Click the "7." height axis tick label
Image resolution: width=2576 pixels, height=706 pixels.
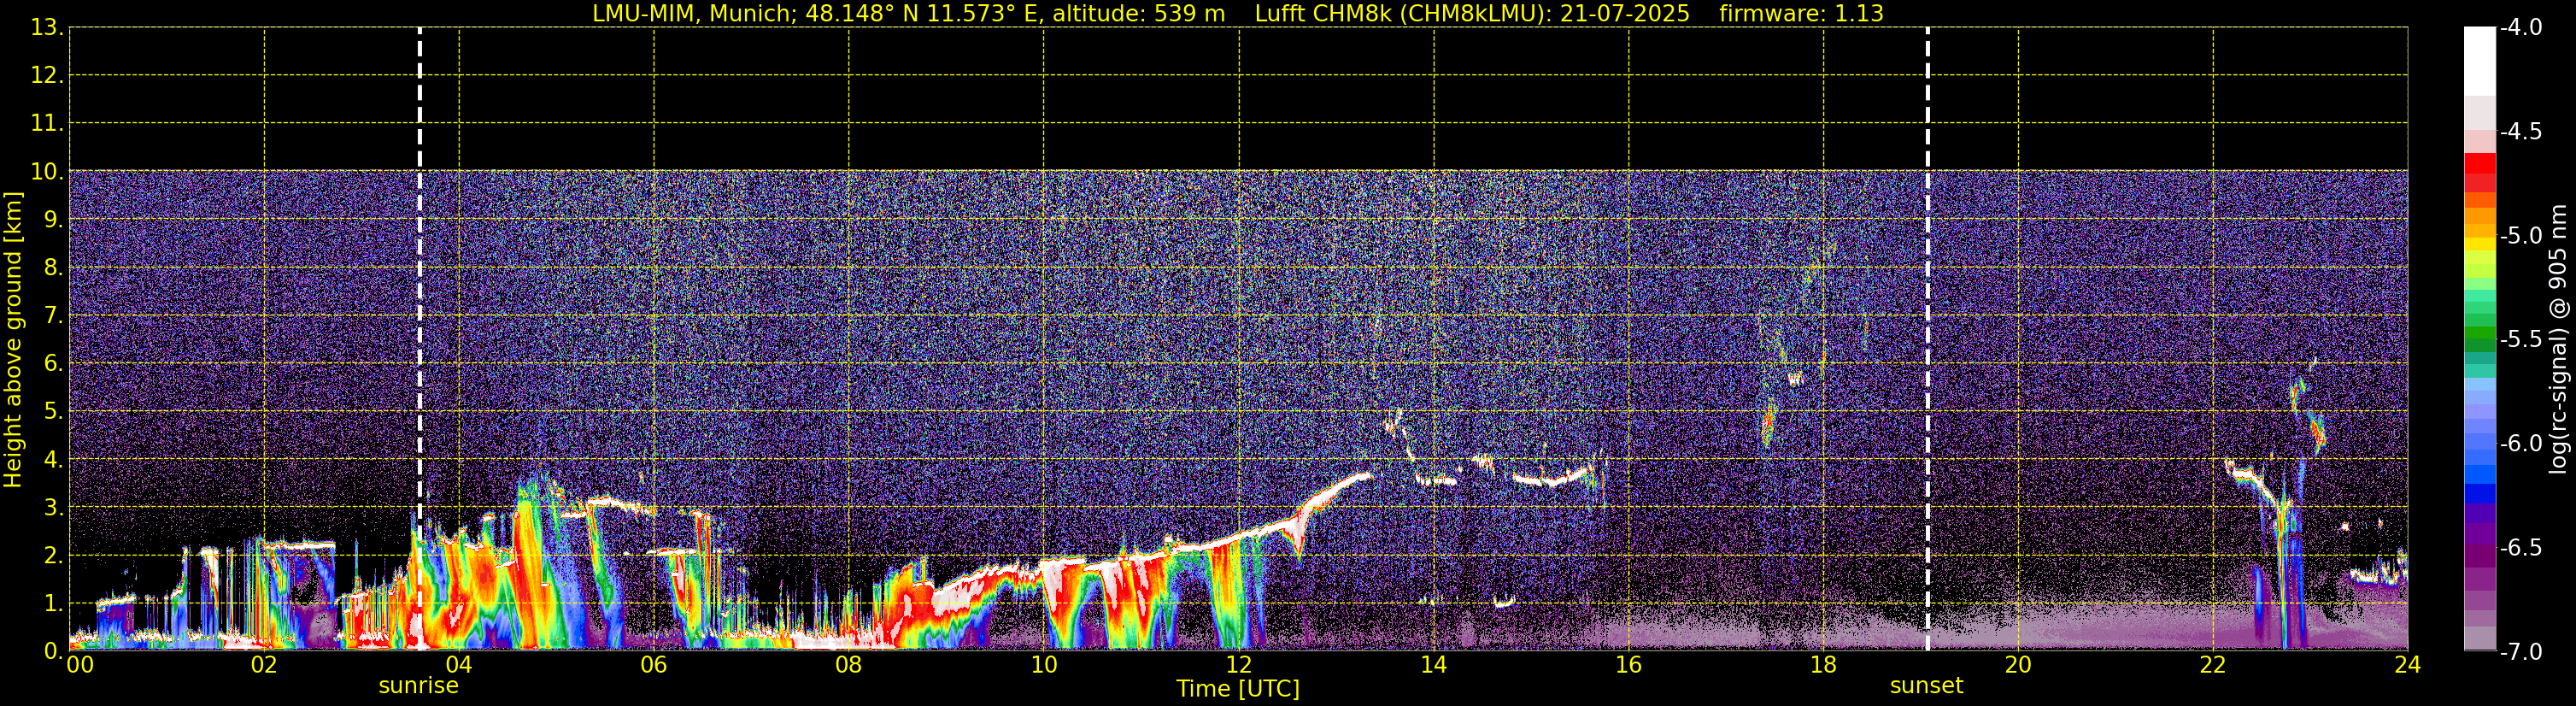click(x=54, y=316)
